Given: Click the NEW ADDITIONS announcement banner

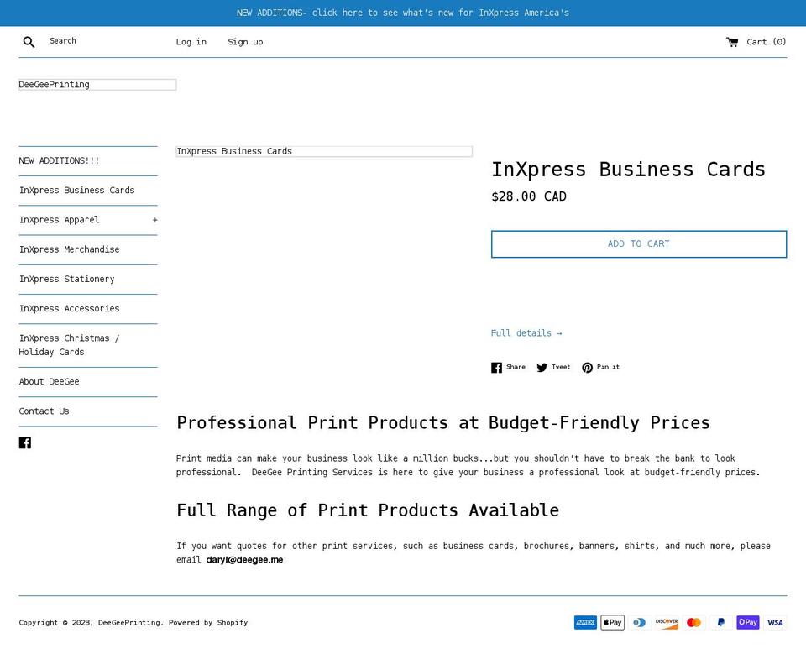Looking at the screenshot, I should tap(403, 13).
